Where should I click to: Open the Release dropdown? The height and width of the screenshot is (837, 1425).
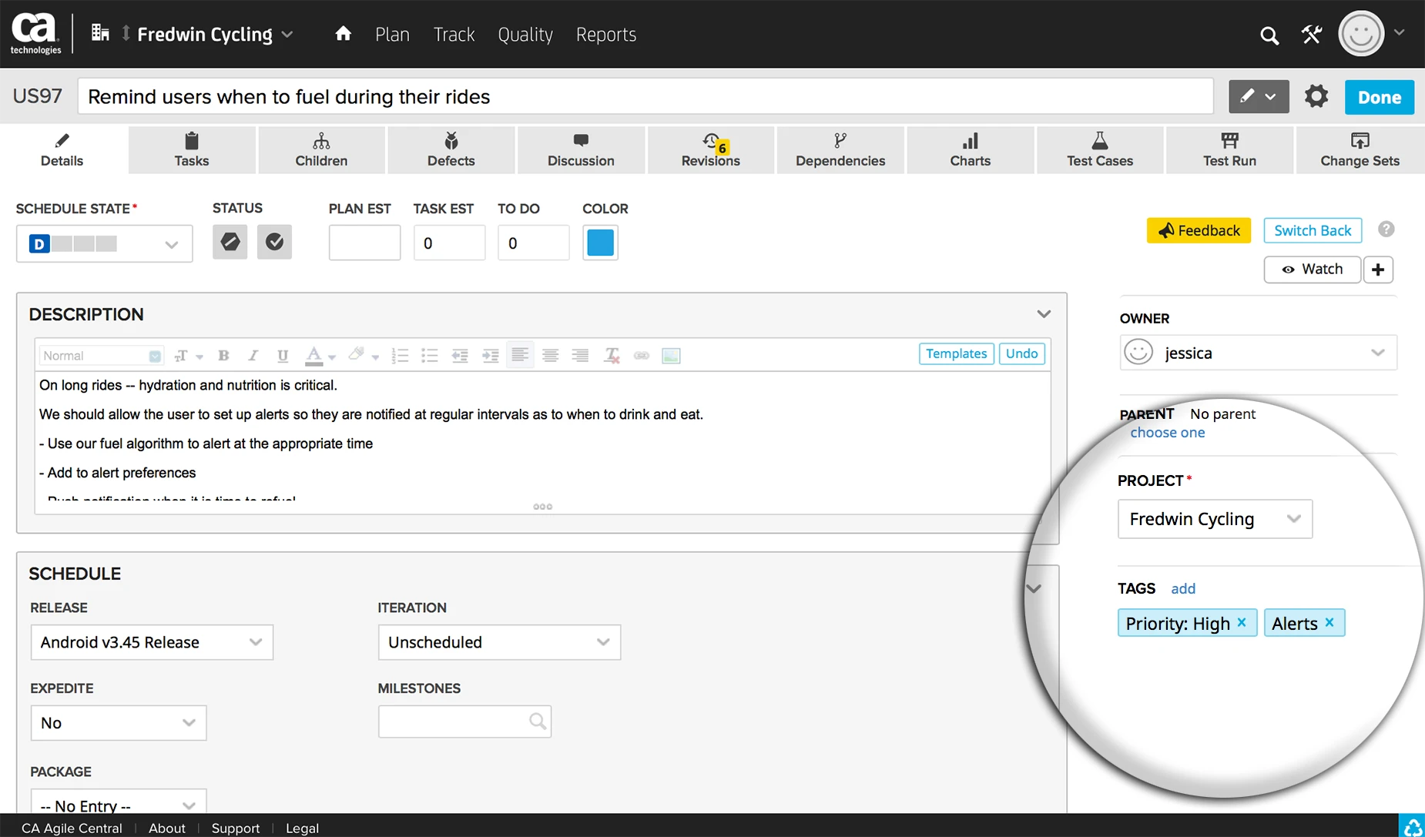coord(152,642)
